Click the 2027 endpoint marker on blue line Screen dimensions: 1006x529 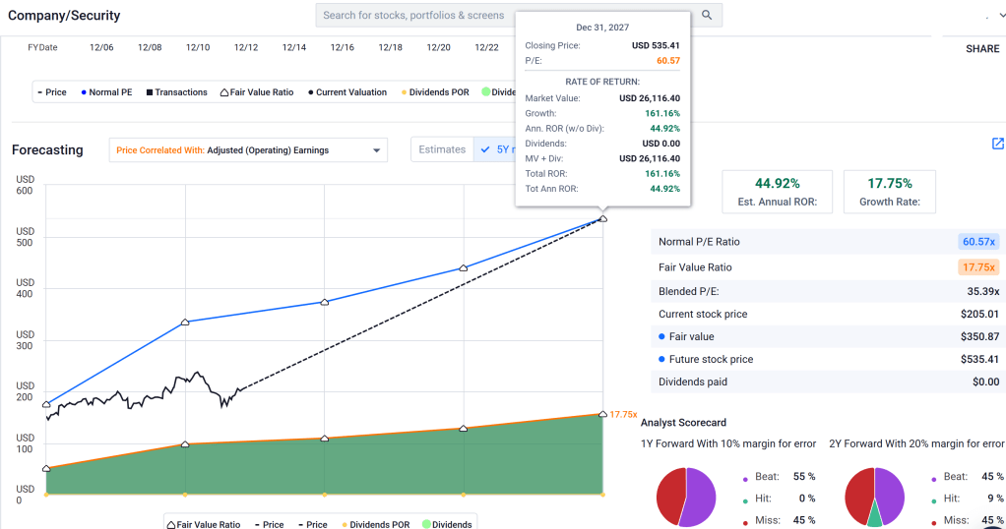click(x=602, y=218)
